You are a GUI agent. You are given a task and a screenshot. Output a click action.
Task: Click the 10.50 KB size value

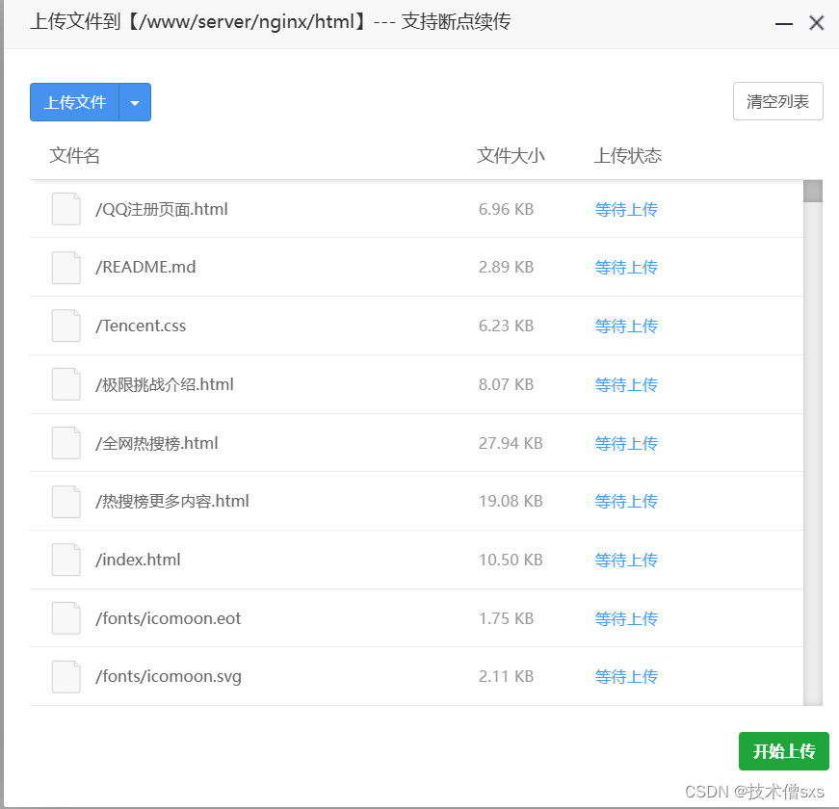511,560
